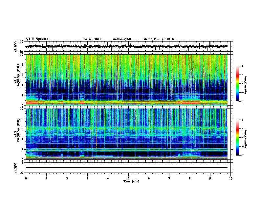Click time axis tick label "0"

pos(26,178)
